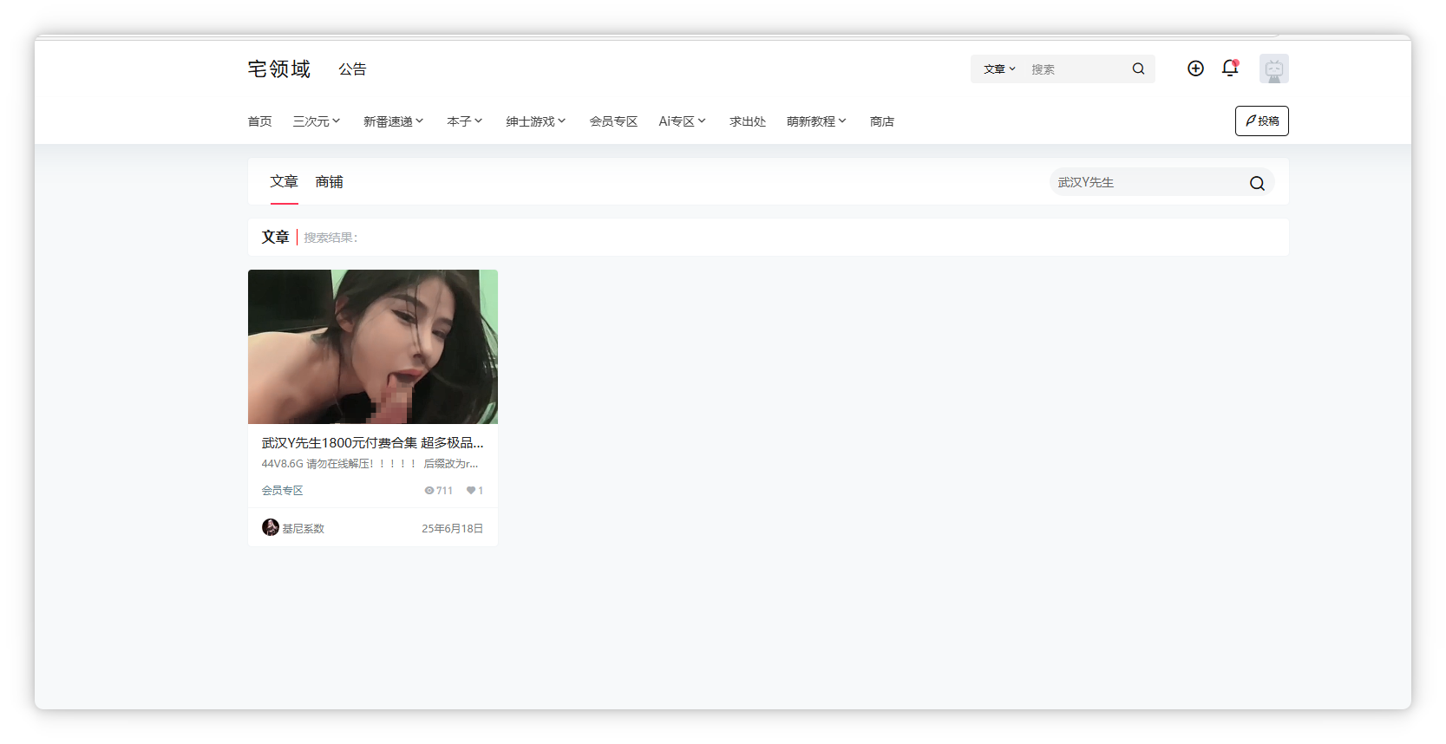Expand the 三次元 navigation menu
Viewport: 1446px width, 744px height.
click(x=317, y=121)
